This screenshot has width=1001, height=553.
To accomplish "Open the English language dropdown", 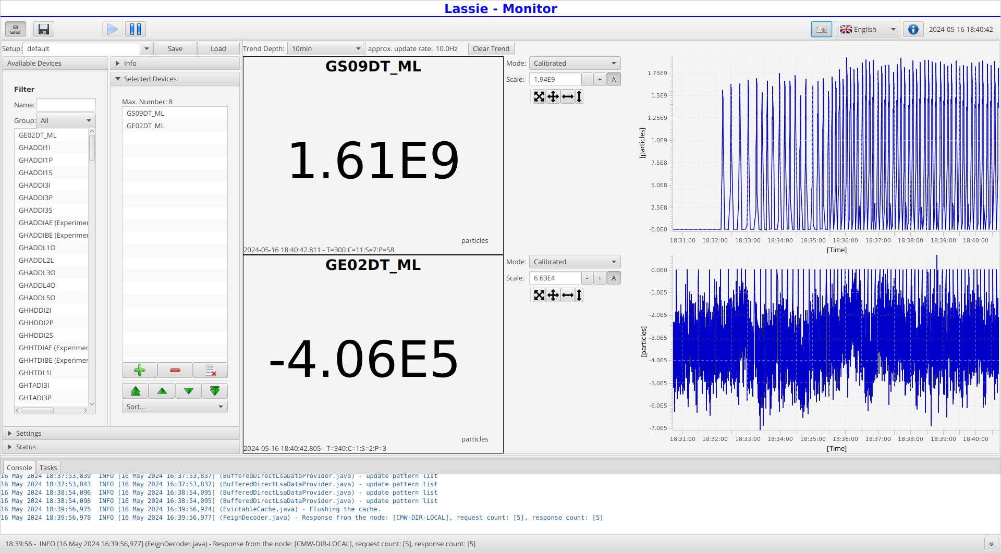I will (x=868, y=29).
